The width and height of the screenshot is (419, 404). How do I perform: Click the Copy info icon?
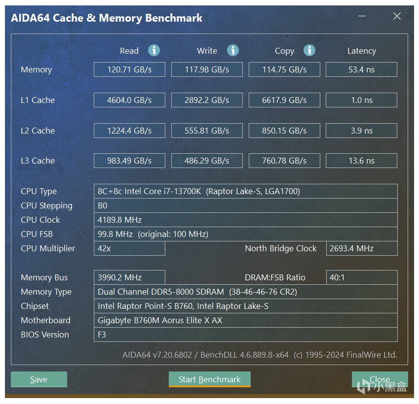tap(309, 50)
